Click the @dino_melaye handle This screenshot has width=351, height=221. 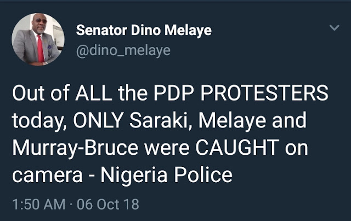click(x=116, y=51)
